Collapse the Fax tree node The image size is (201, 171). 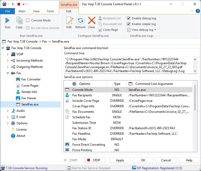[x=8, y=73]
